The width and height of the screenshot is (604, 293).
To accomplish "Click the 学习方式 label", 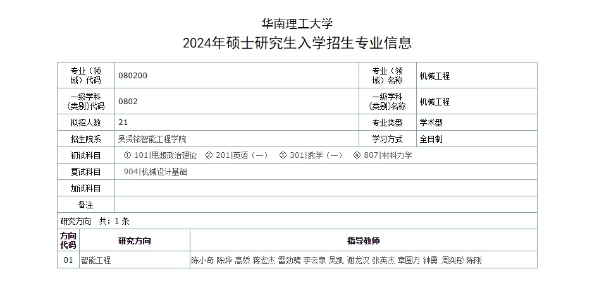I will tap(387, 139).
